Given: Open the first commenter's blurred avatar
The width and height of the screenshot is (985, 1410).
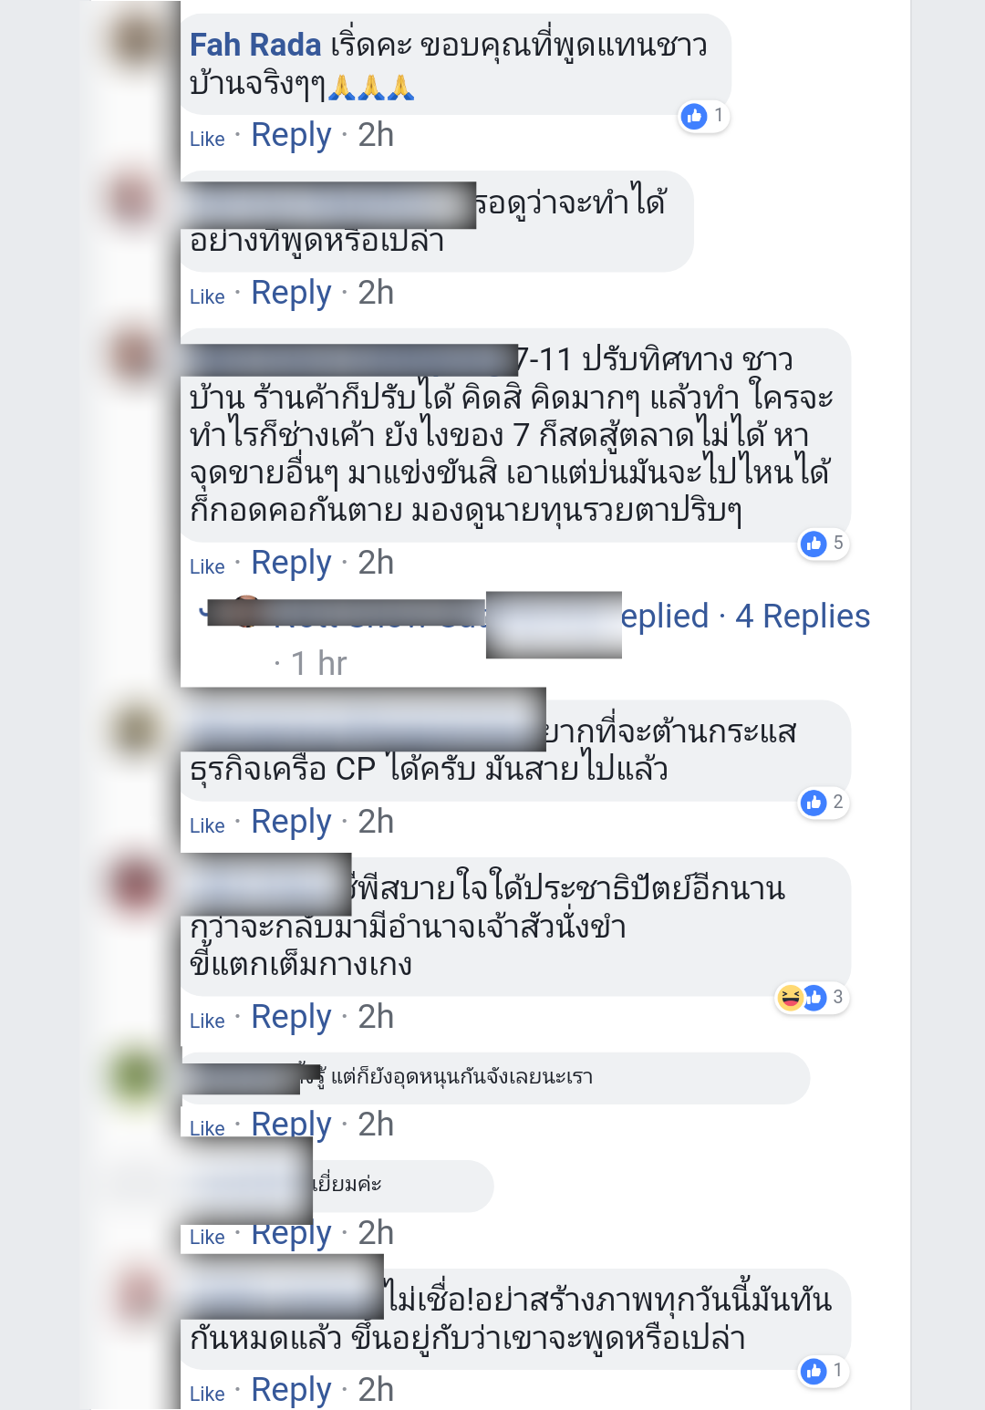Looking at the screenshot, I should coord(134,40).
